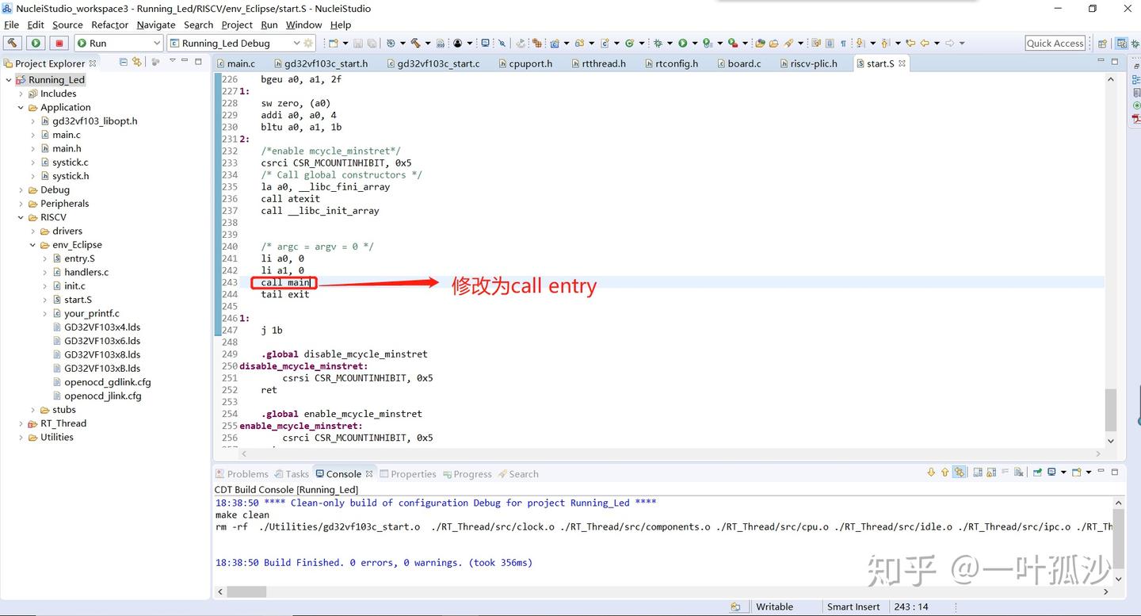The height and width of the screenshot is (616, 1141).
Task: Click inside the Quick Access search box
Action: pos(1055,43)
